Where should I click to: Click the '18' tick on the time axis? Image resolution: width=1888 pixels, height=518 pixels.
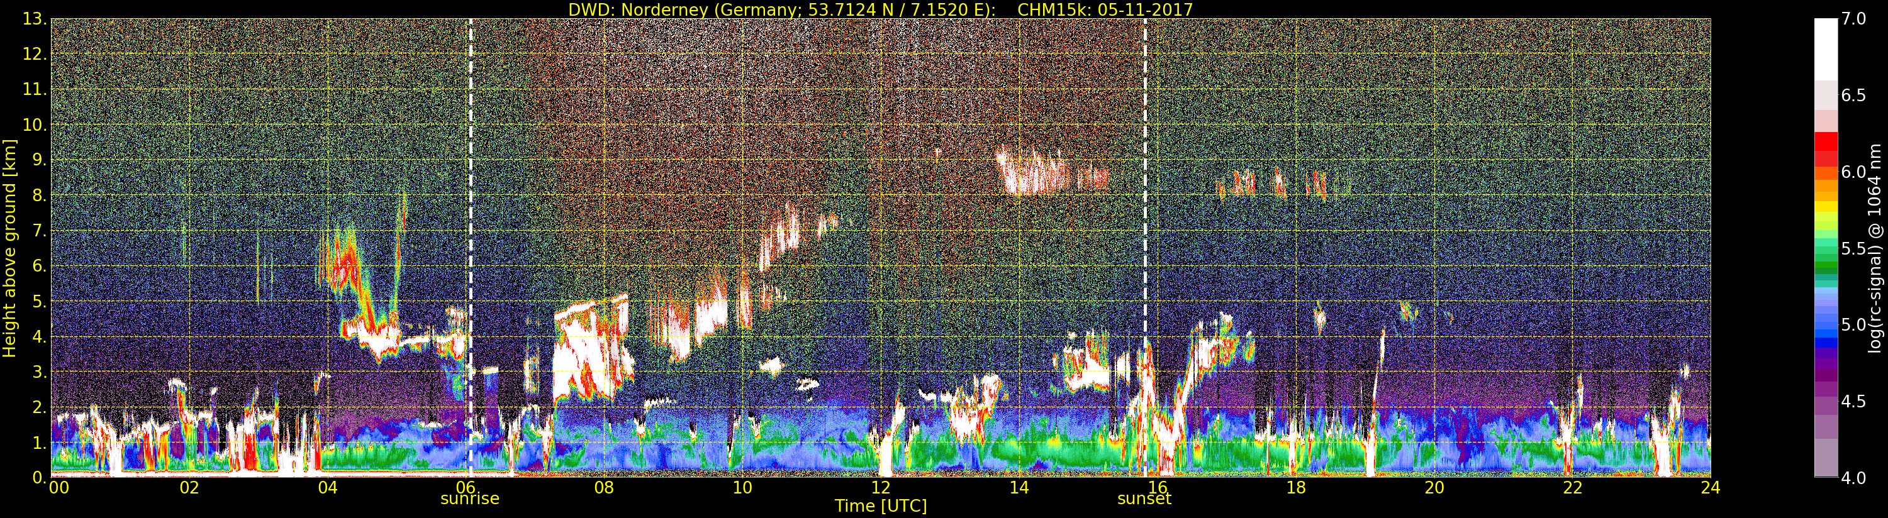point(1296,488)
